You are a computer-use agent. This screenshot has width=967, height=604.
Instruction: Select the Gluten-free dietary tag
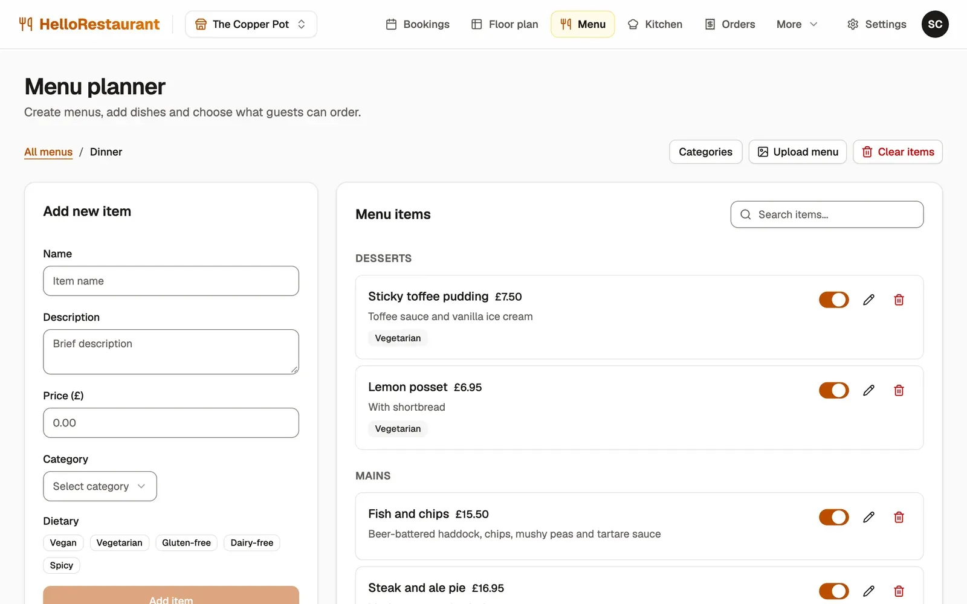pyautogui.click(x=186, y=542)
